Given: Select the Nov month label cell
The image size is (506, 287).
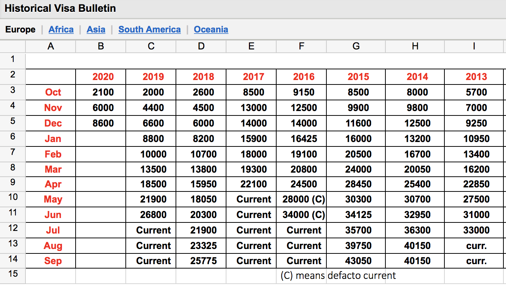Looking at the screenshot, I should [51, 108].
